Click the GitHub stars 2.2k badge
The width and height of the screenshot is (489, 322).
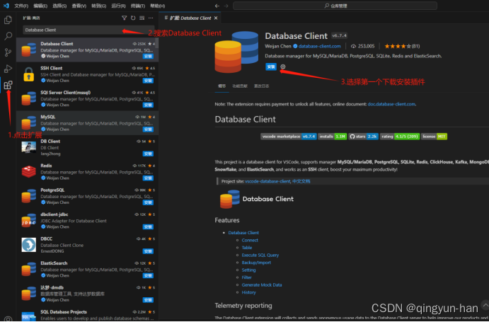[364, 137]
